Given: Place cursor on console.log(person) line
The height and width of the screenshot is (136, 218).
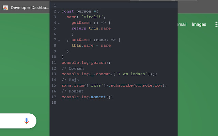Looking at the screenshot, I should pos(86,63).
